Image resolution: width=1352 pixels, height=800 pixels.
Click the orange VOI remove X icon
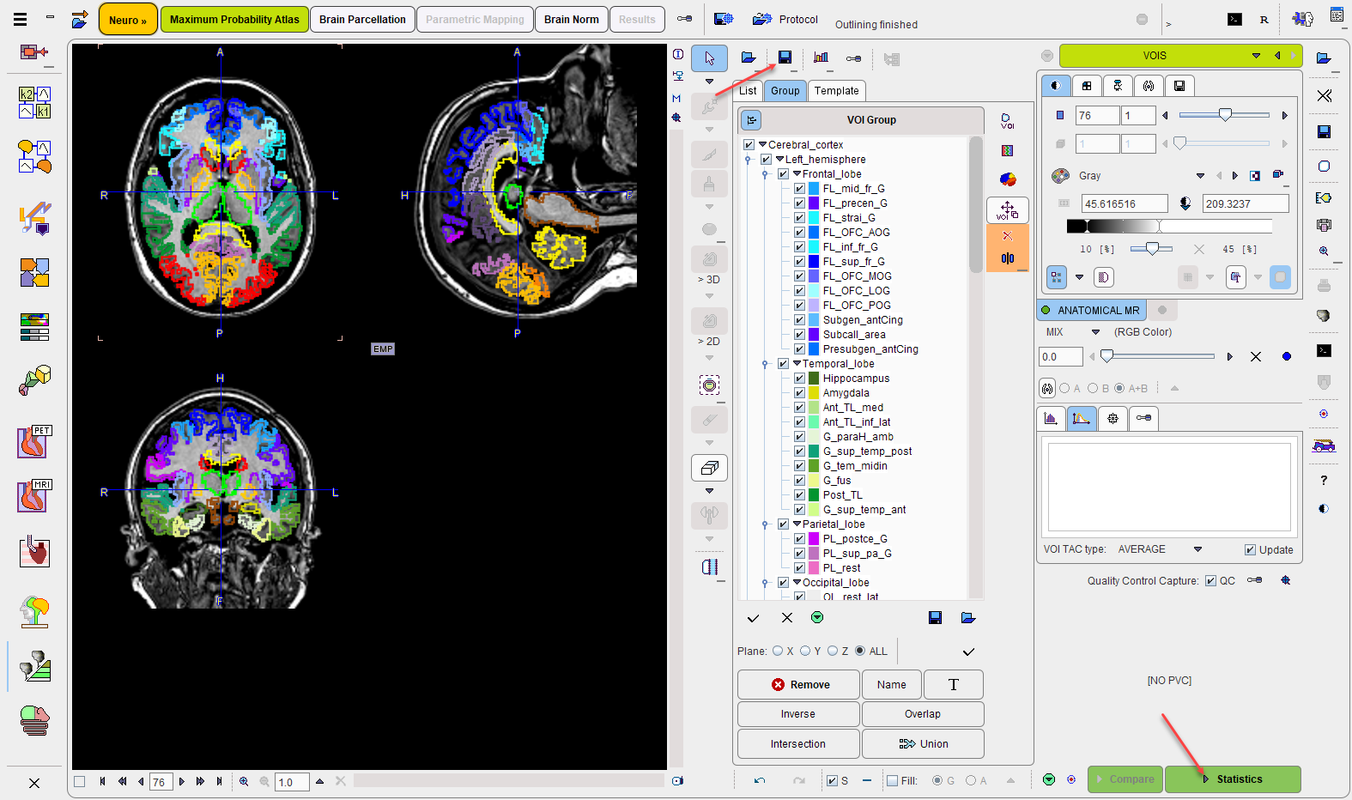(1008, 236)
